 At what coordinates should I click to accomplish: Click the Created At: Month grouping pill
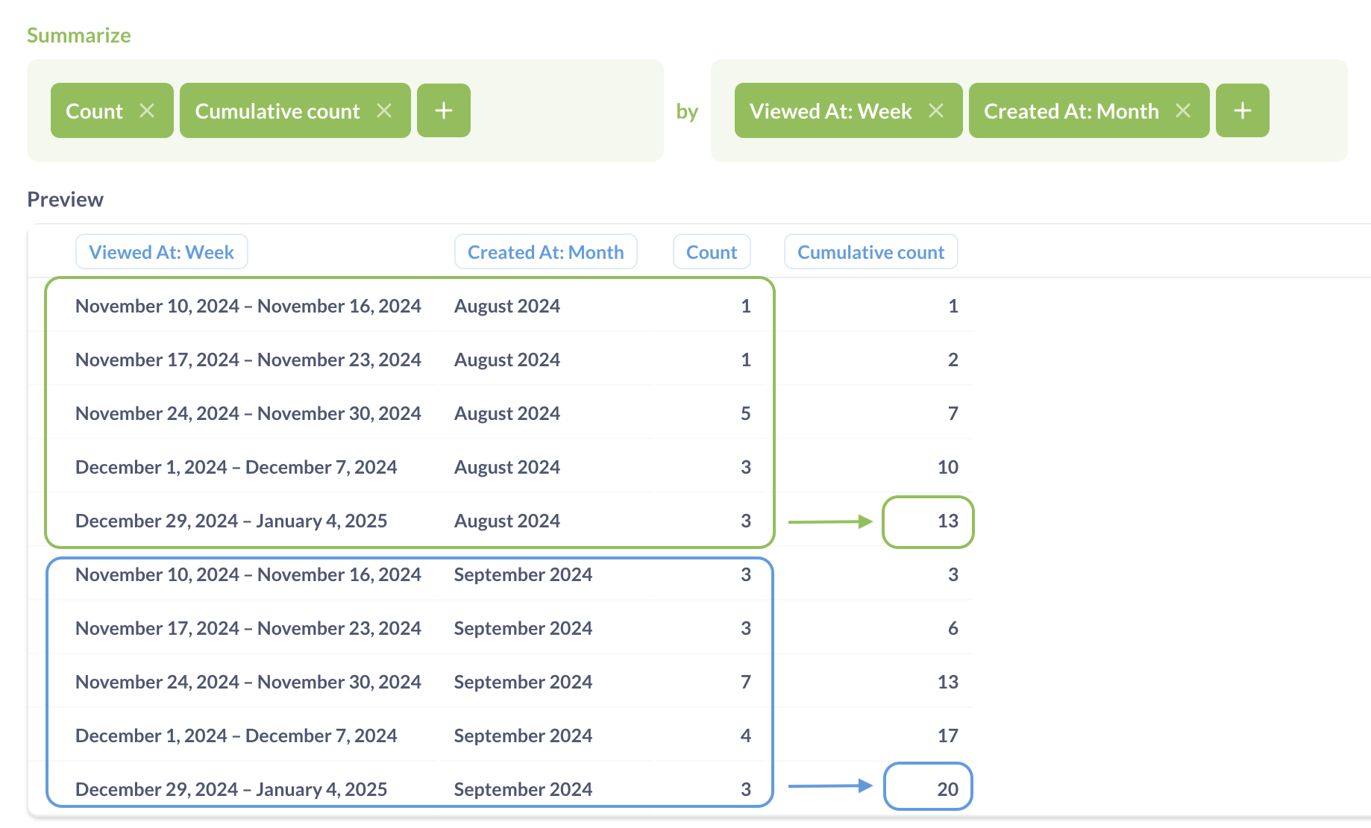[1070, 110]
